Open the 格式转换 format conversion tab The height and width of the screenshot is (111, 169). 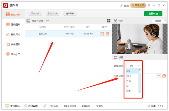click(x=13, y=14)
